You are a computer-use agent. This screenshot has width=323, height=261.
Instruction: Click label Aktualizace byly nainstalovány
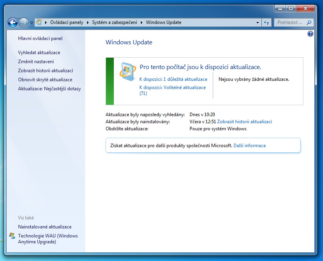138,122
